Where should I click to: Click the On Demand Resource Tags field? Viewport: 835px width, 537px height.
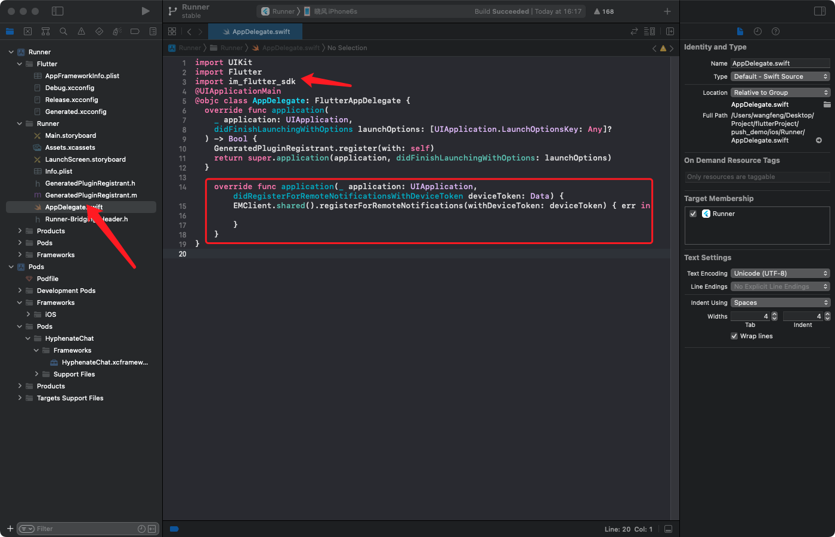click(x=757, y=177)
